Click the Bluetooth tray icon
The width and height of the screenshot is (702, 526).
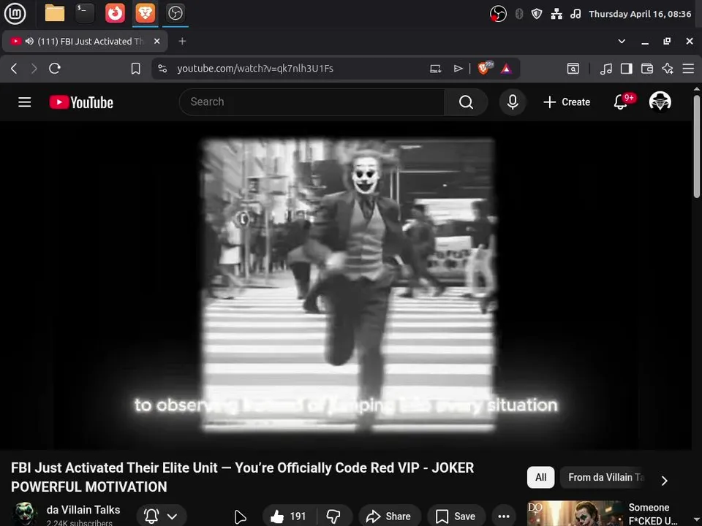click(x=519, y=14)
